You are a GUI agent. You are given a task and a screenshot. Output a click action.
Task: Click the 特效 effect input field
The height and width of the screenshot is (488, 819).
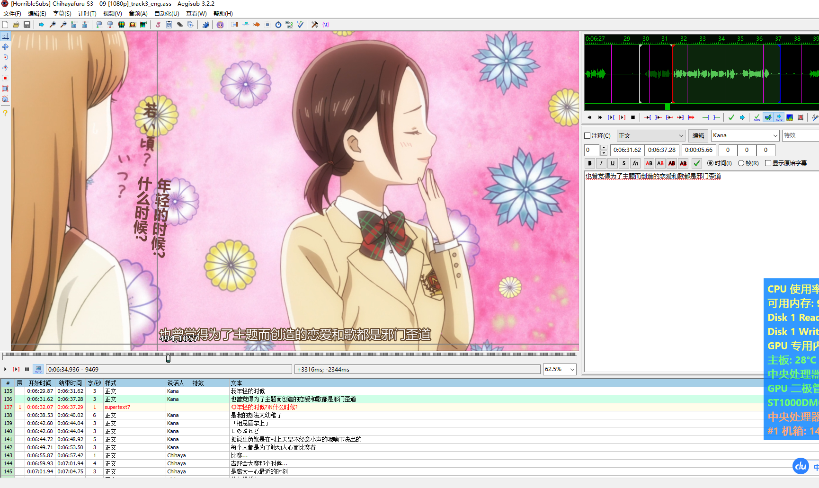click(x=800, y=135)
